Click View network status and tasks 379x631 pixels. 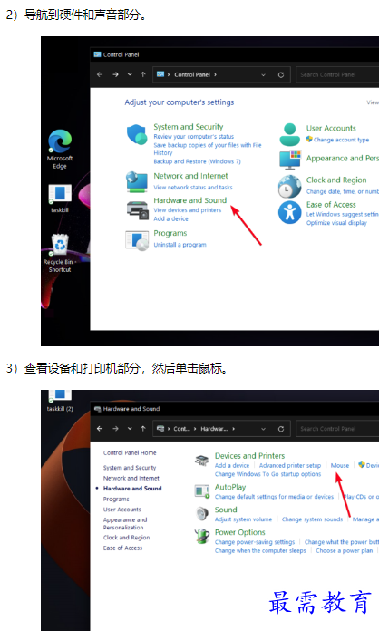pyautogui.click(x=193, y=187)
